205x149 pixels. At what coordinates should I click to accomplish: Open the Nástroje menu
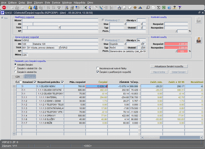[x=67, y=2]
